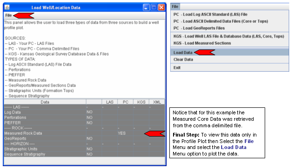Click the Data column header

45,102
